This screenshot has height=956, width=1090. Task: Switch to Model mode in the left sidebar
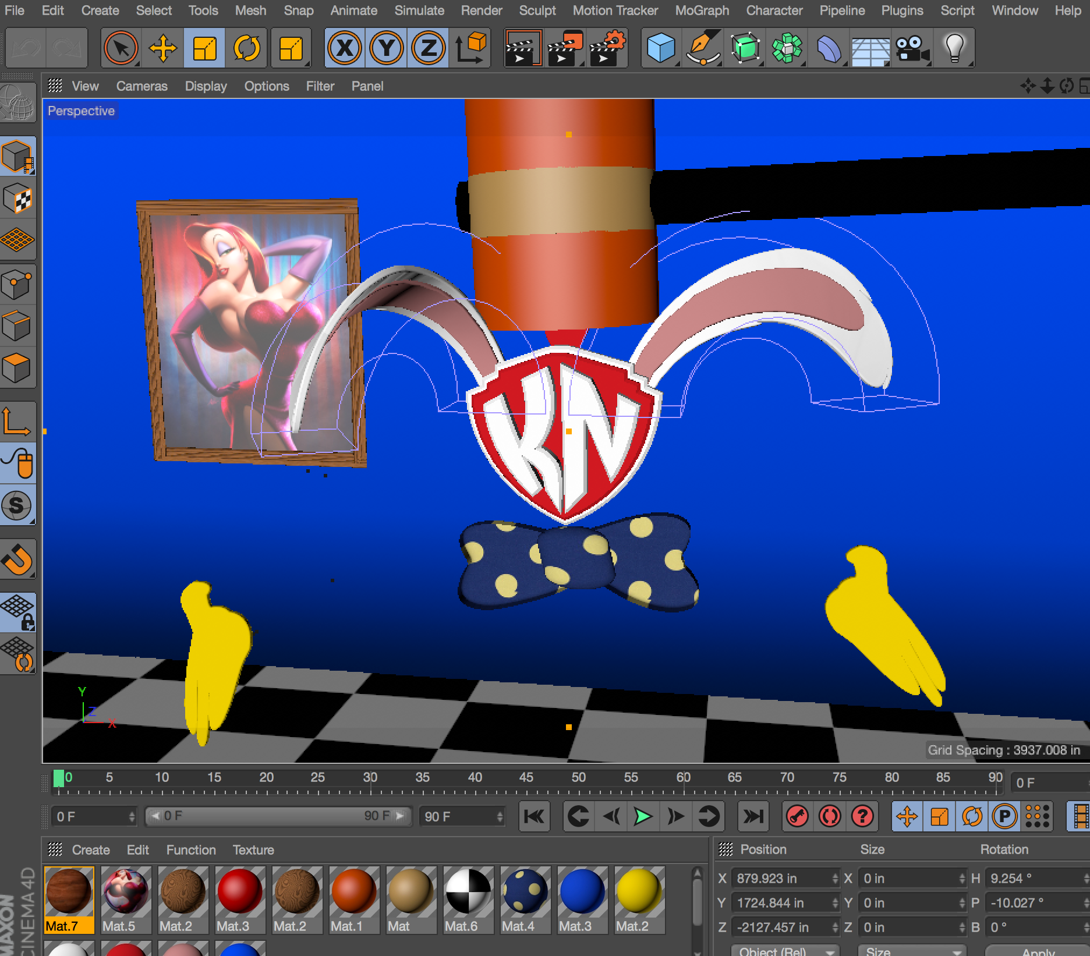(x=17, y=156)
